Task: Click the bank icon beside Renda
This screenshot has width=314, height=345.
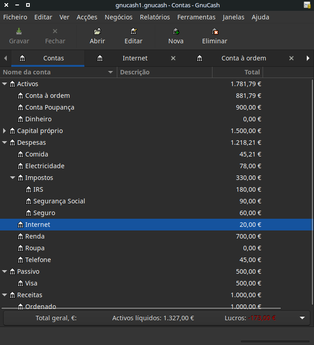Action: pyautogui.click(x=20, y=236)
